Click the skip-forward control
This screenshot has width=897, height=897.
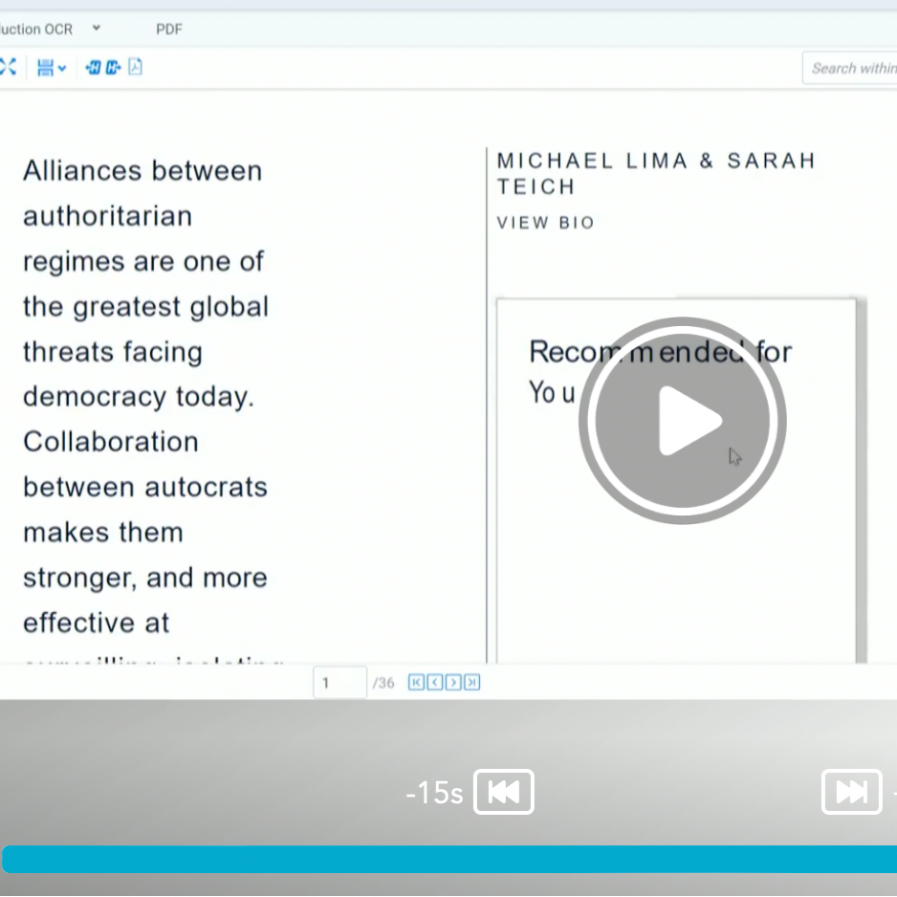click(x=851, y=792)
